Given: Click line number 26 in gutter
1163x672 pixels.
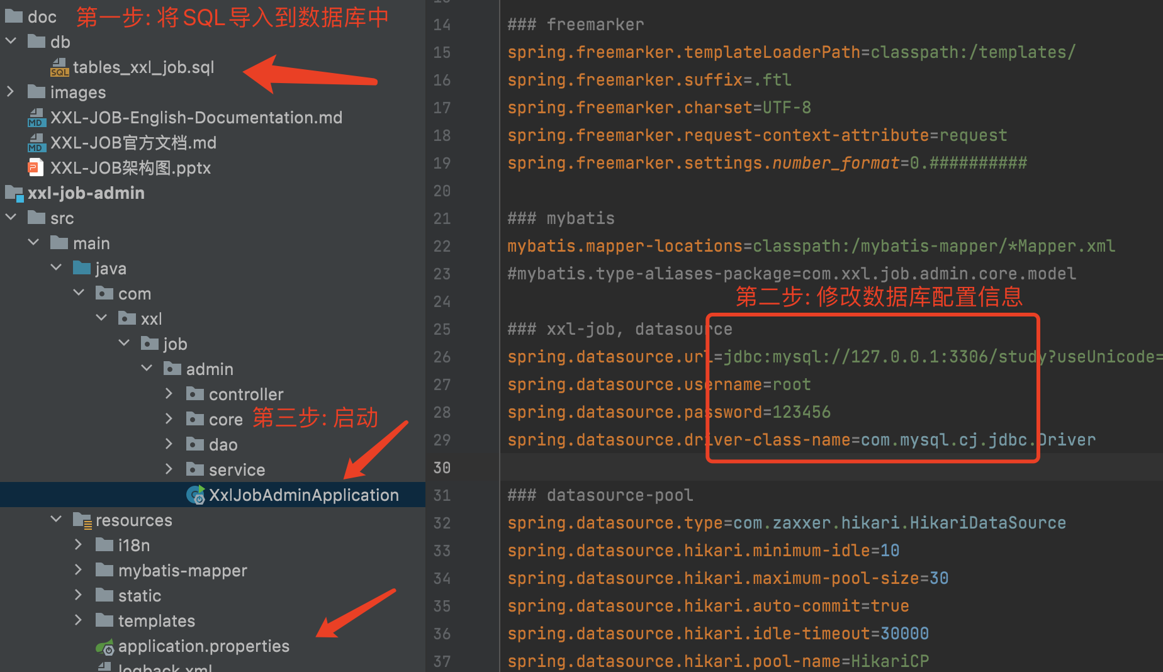Looking at the screenshot, I should coord(442,357).
